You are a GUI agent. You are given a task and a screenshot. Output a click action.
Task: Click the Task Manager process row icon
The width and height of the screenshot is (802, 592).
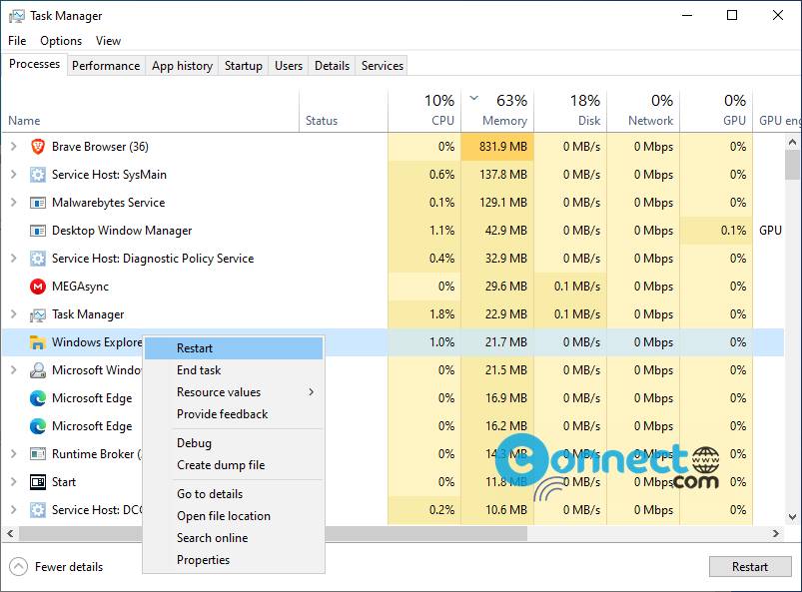(x=38, y=314)
